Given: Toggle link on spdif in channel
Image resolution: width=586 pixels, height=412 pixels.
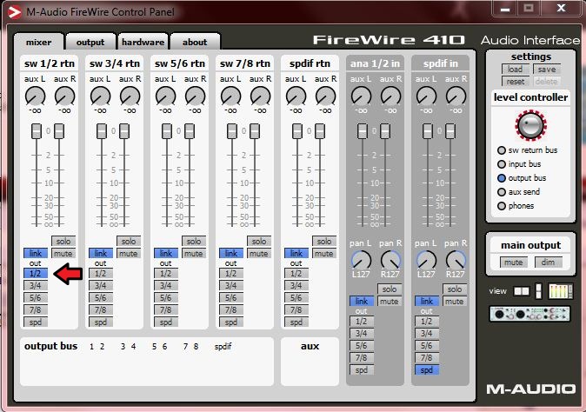Looking at the screenshot, I should point(427,301).
